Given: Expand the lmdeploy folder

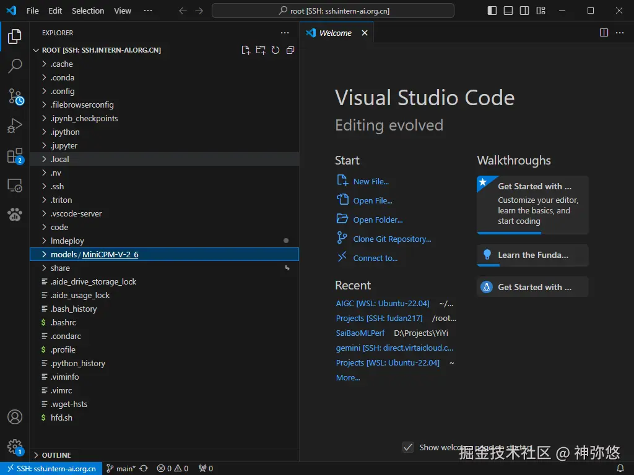Looking at the screenshot, I should pos(67,241).
